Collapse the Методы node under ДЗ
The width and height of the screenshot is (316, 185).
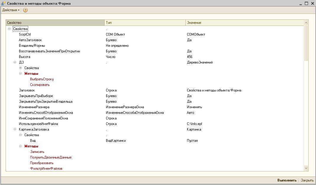coord(21,74)
